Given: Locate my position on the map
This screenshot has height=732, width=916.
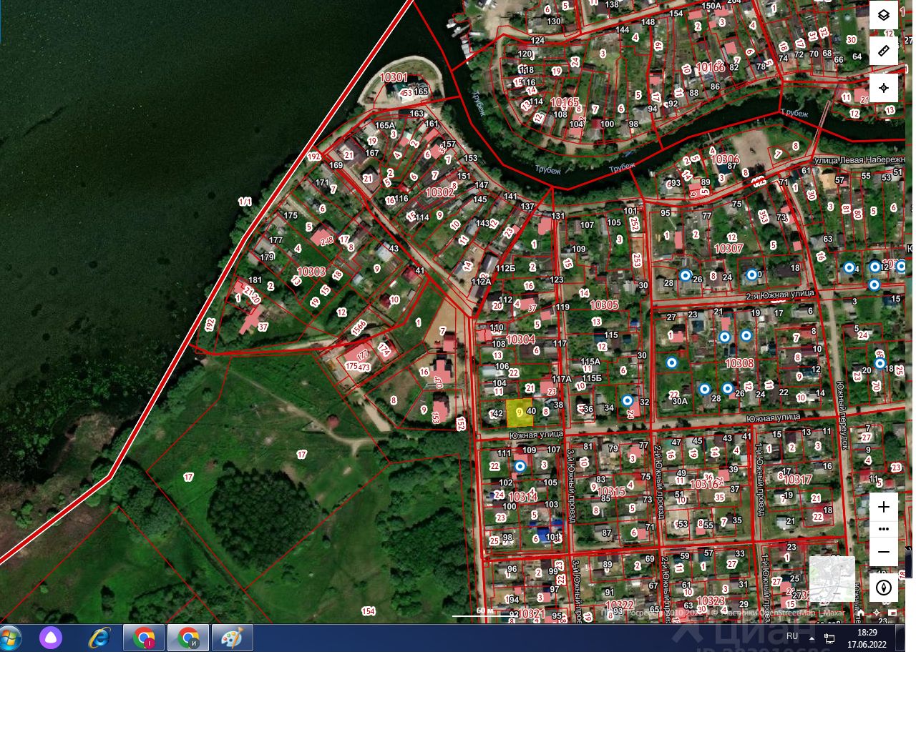Looking at the screenshot, I should click(x=884, y=87).
